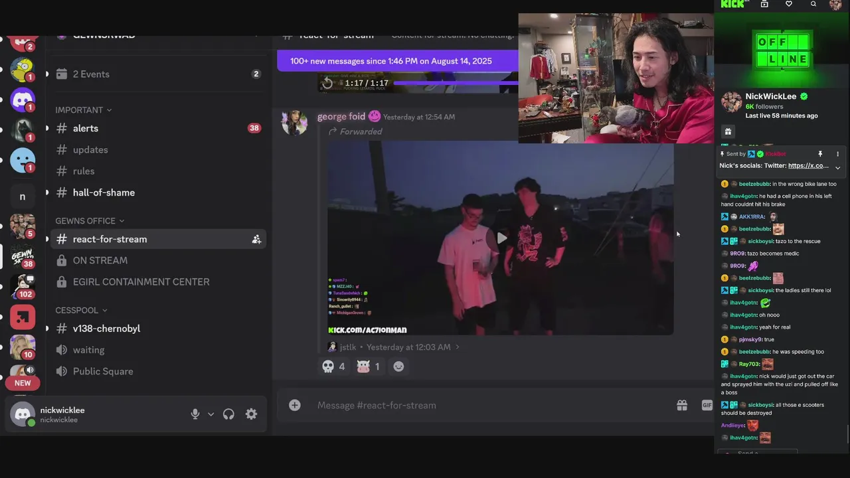Play the forwarded video

[x=501, y=238]
